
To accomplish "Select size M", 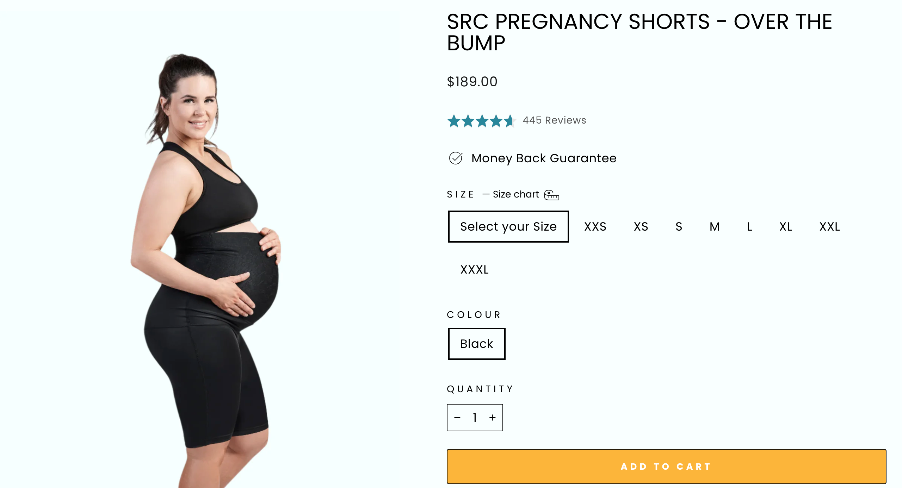I will (715, 227).
